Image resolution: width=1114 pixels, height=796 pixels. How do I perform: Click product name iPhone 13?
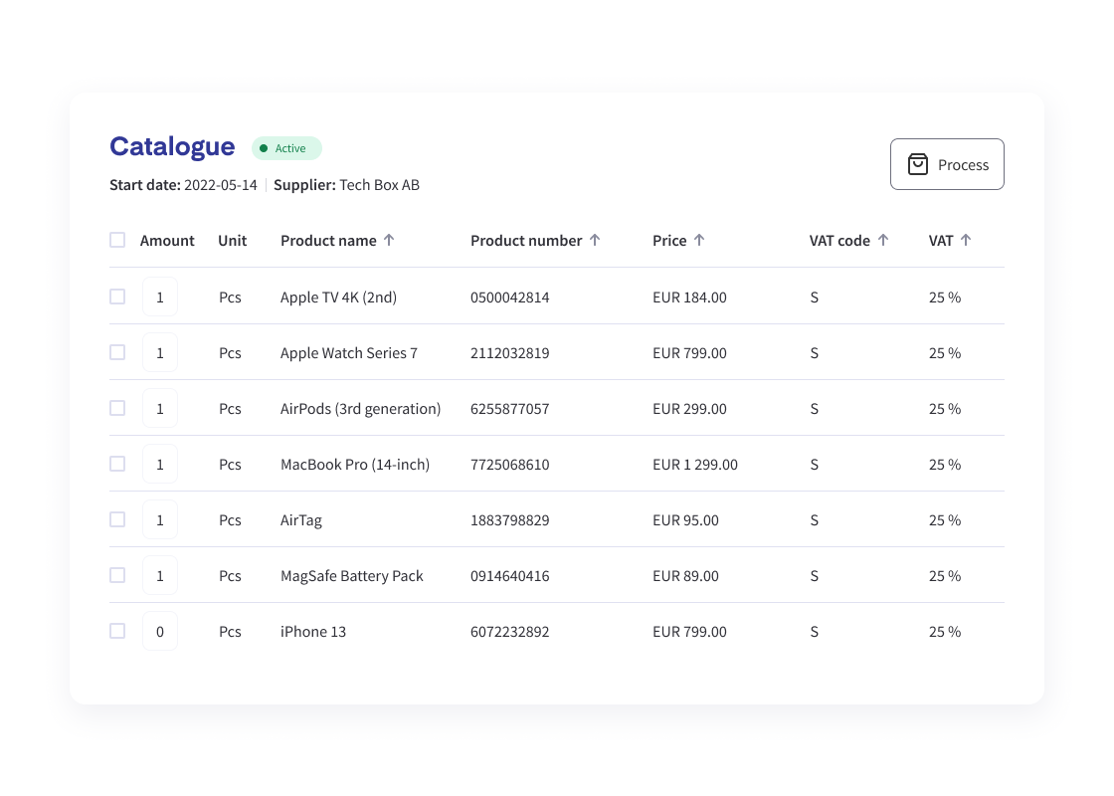click(313, 631)
